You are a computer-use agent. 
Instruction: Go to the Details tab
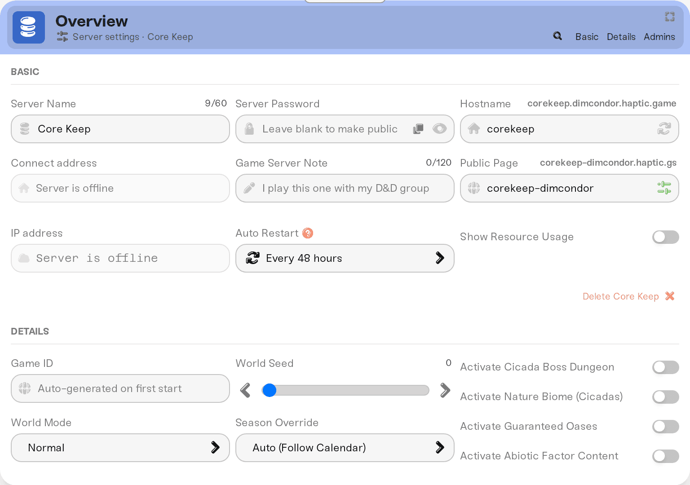pos(621,37)
